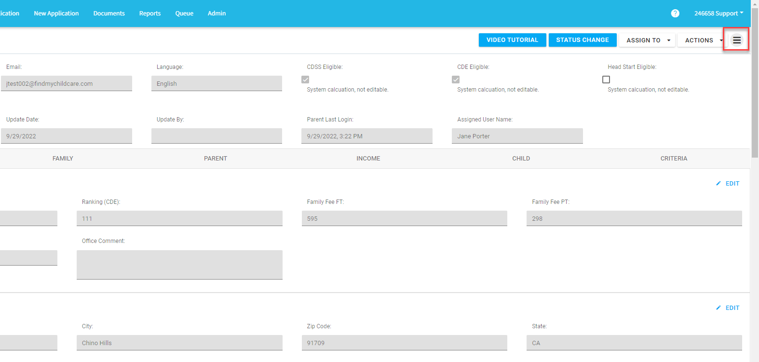Click the Family Fee FT field
759x362 pixels.
point(405,218)
